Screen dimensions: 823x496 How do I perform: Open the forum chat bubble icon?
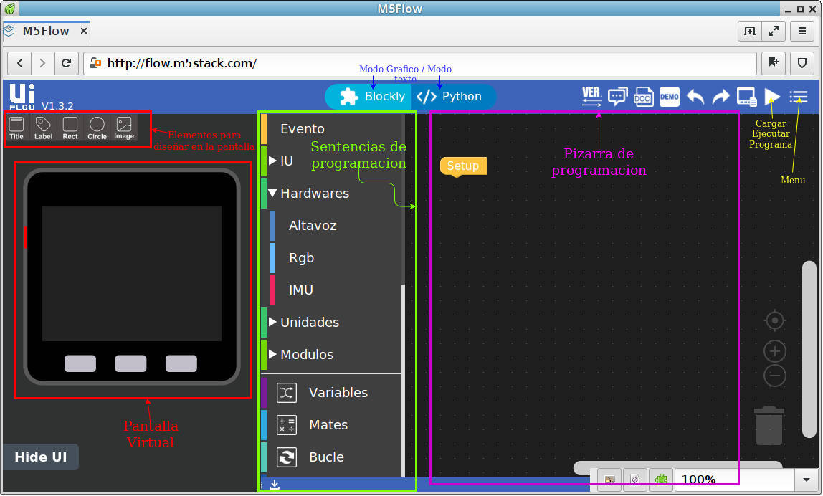coord(618,97)
